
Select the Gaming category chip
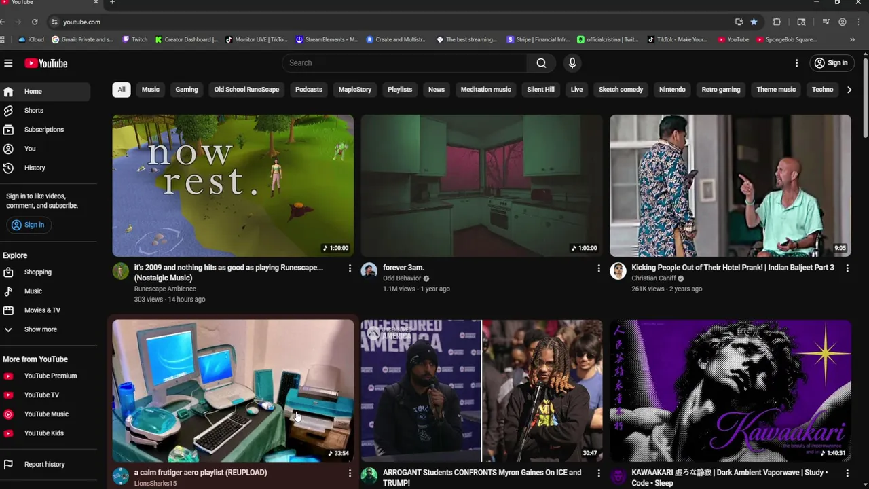187,90
